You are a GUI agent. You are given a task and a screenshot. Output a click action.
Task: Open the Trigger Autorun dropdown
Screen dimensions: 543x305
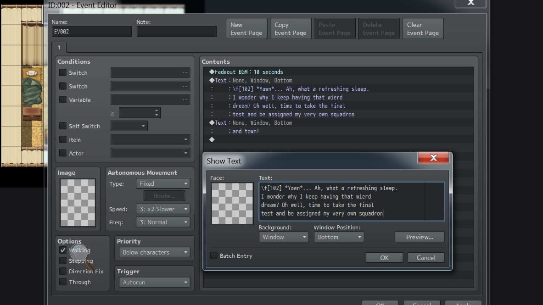click(155, 283)
